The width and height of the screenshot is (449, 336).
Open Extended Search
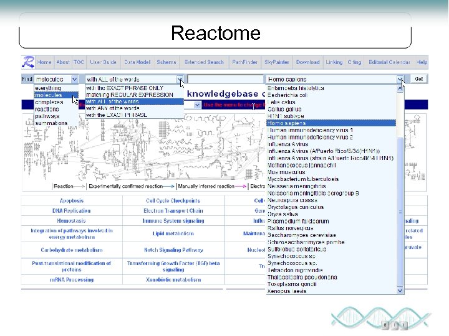point(204,62)
